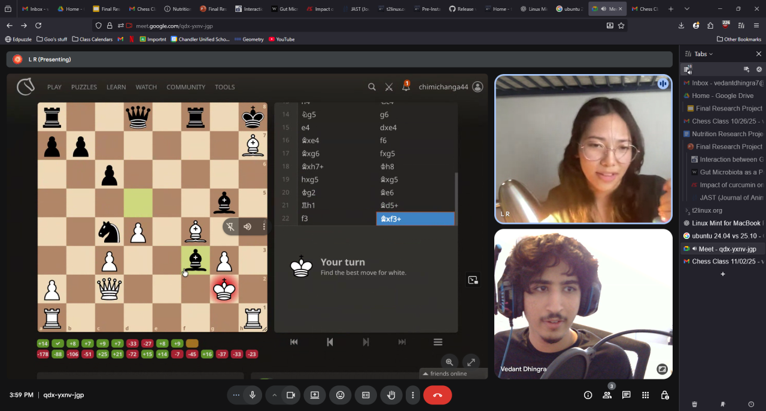Raise hand in the meeting
The image size is (766, 411).
(x=391, y=395)
